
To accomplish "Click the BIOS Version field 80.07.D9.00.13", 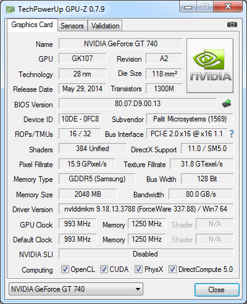I will click(x=138, y=104).
